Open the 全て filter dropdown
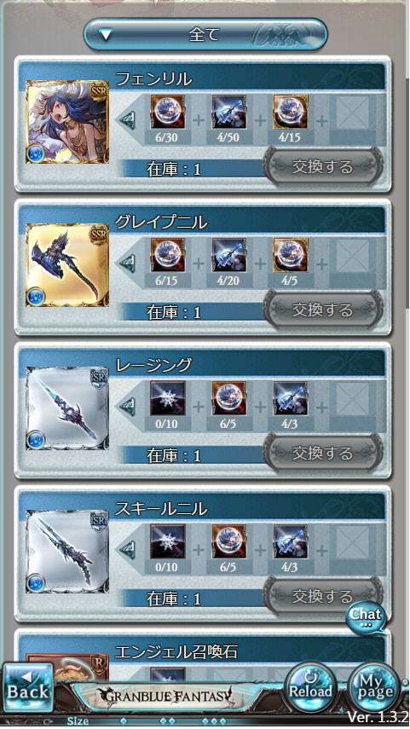Image resolution: width=410 pixels, height=729 pixels. click(205, 35)
